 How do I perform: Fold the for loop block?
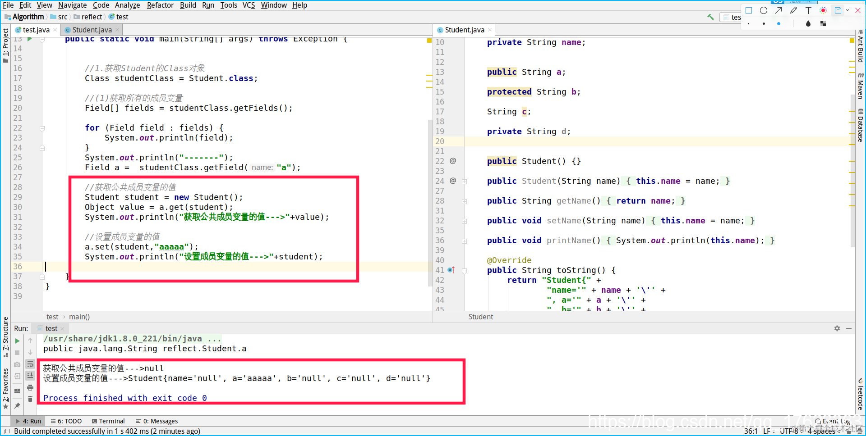(42, 128)
